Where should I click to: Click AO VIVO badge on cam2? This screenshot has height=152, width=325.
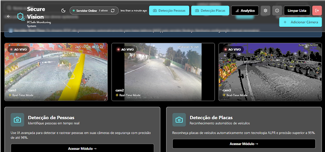point(125,50)
